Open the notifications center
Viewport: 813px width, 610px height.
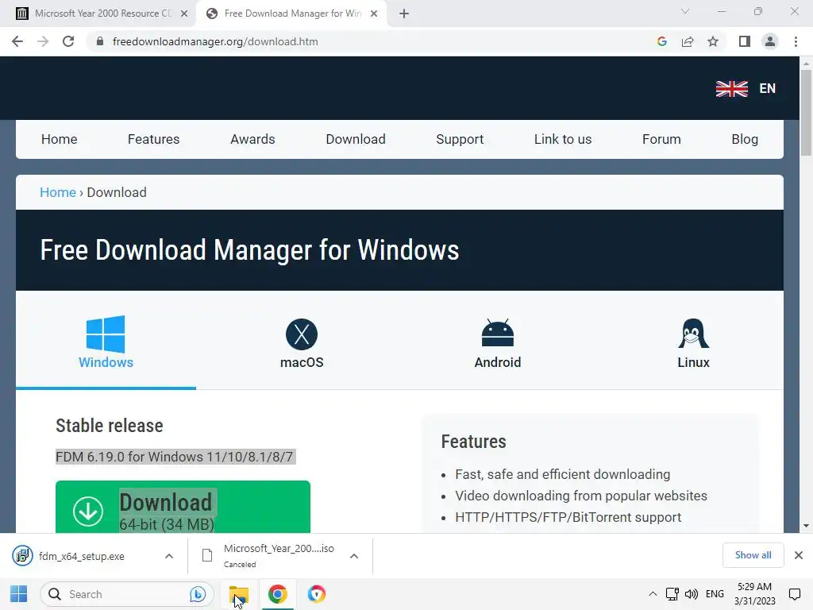[794, 594]
